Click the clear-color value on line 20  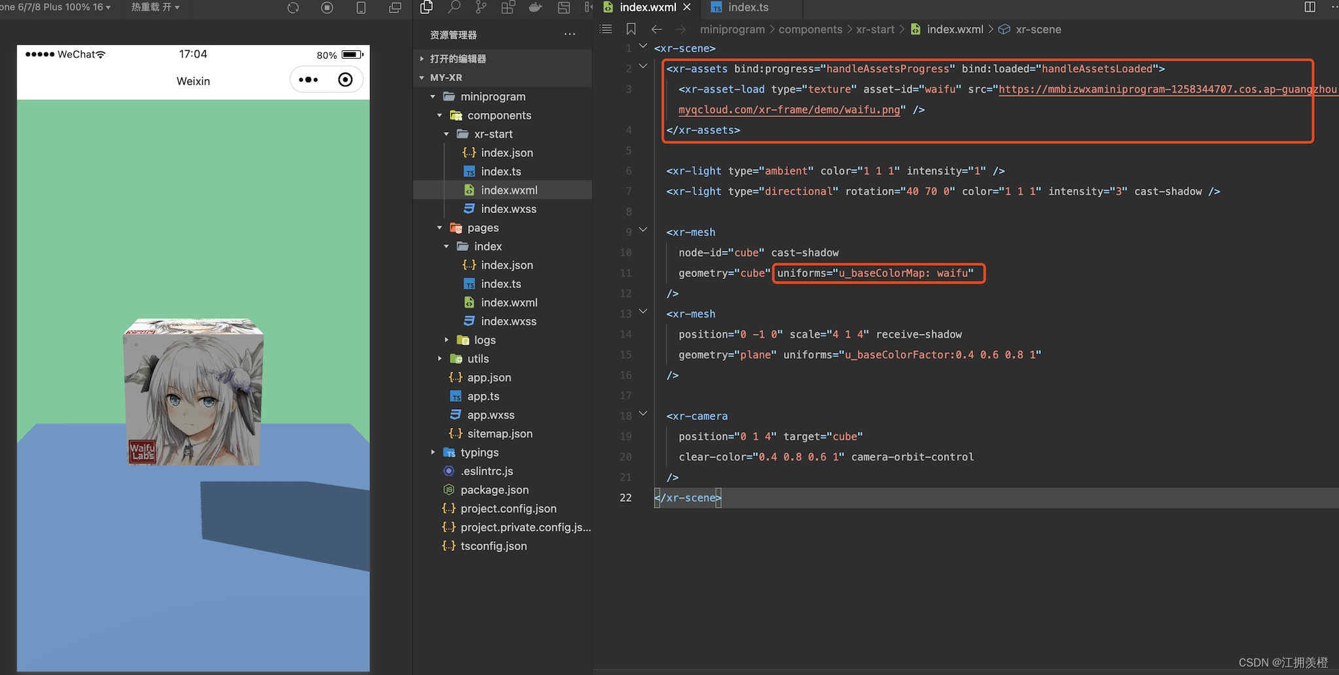click(x=798, y=457)
